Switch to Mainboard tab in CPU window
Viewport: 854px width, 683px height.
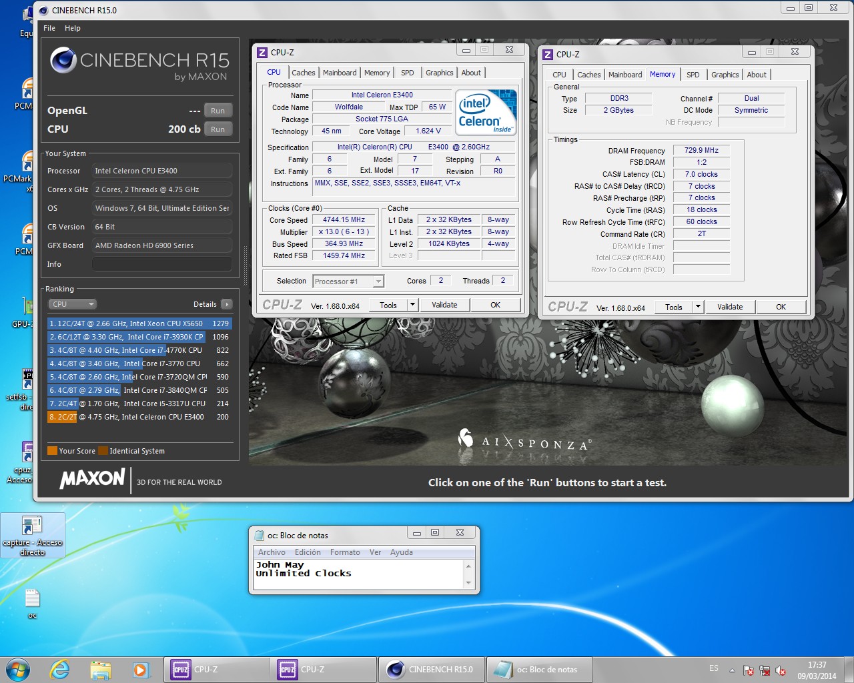tap(340, 73)
